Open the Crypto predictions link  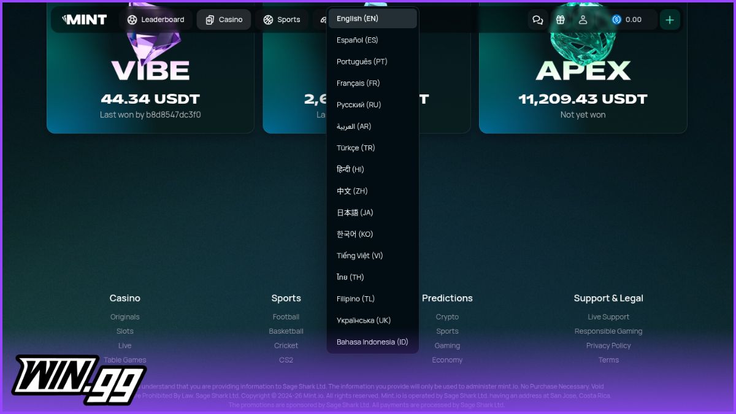pyautogui.click(x=447, y=317)
